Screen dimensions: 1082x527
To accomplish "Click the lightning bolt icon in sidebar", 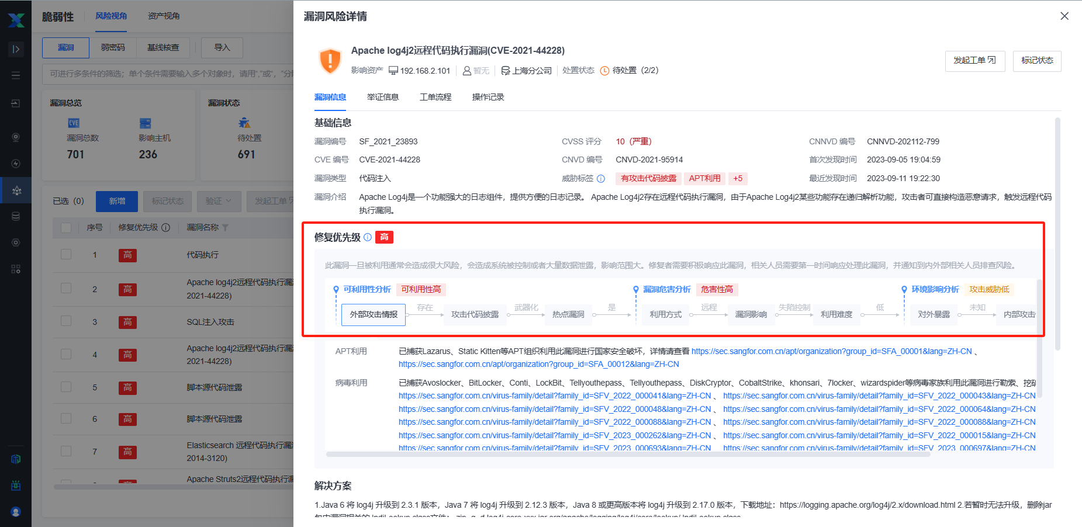I will click(16, 164).
